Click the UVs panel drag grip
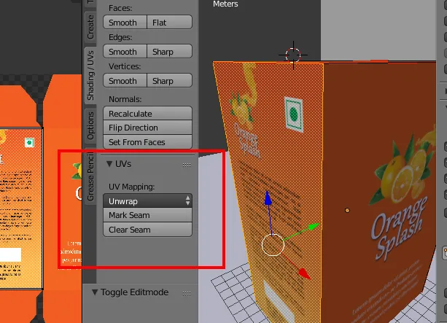 (x=187, y=165)
